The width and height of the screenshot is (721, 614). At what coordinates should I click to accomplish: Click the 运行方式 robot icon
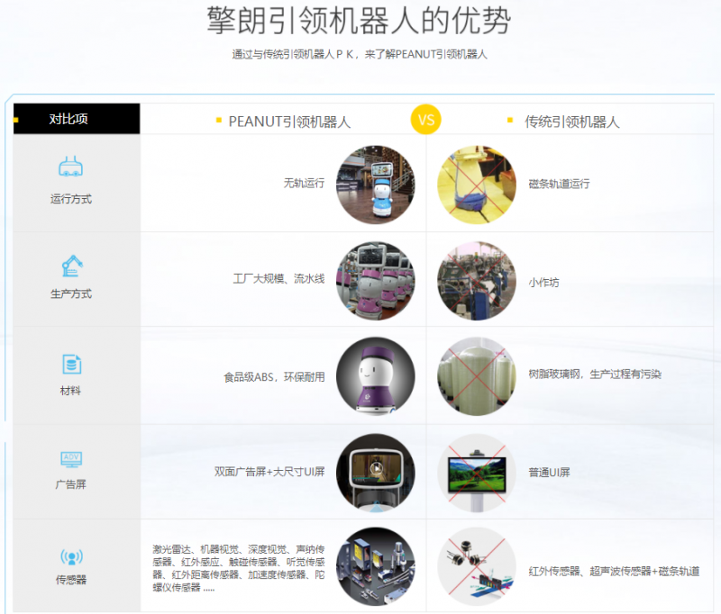71,167
